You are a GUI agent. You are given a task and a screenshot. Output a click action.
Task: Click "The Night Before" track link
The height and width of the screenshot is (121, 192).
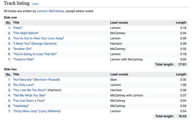tap(26, 33)
